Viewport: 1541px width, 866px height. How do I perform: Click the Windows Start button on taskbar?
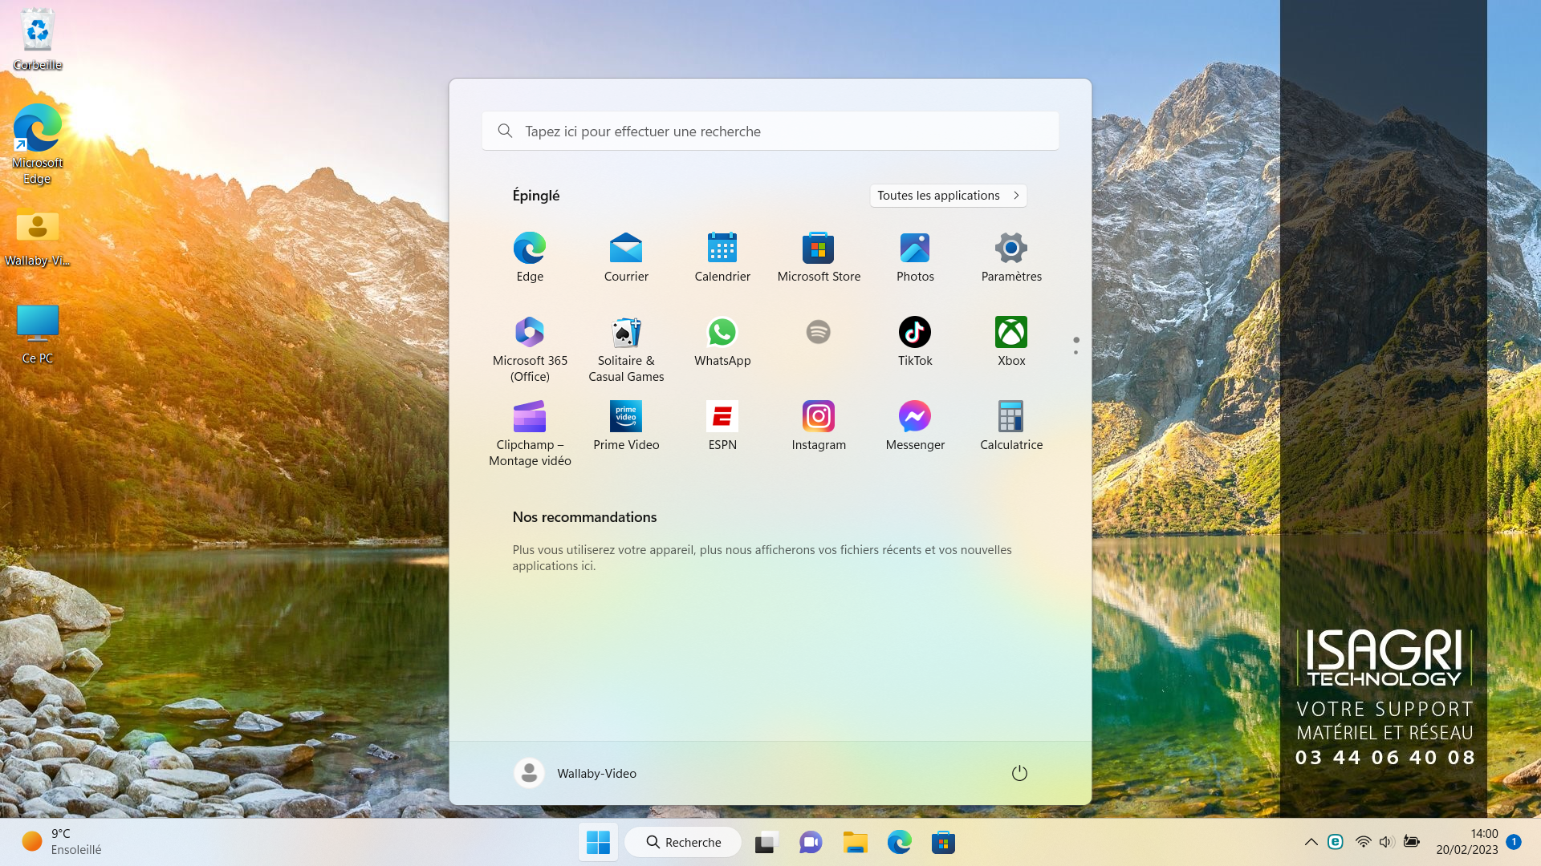pyautogui.click(x=598, y=842)
